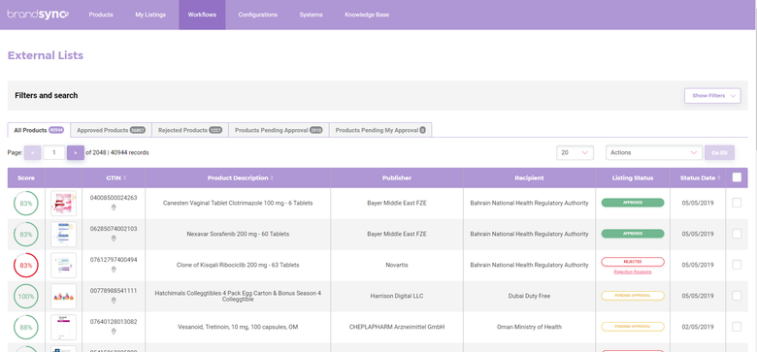Open Hatchimals product thumbnail image
Viewport: 757px width, 352px height.
coord(64,296)
